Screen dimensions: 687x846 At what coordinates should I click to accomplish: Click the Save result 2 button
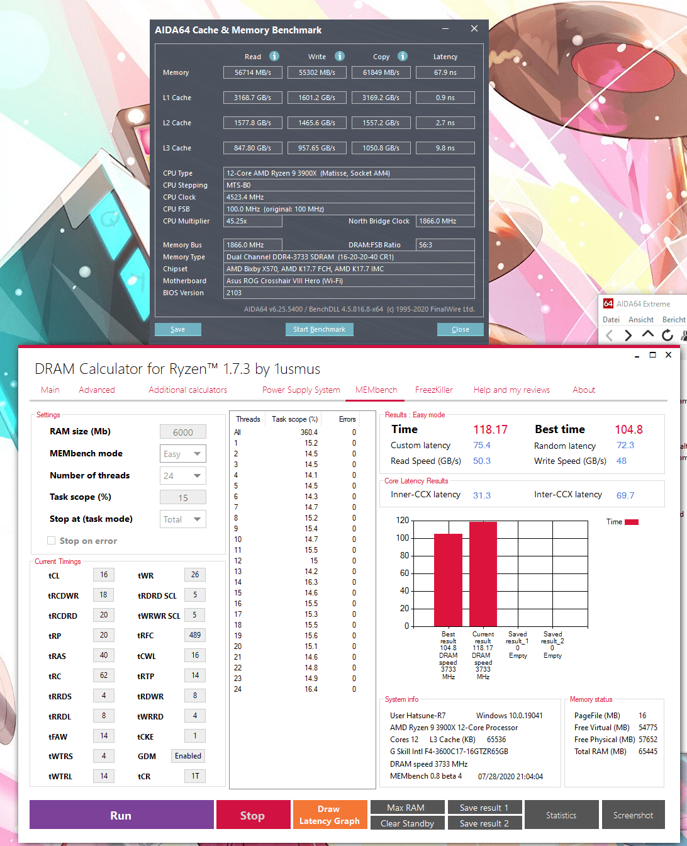coord(484,823)
